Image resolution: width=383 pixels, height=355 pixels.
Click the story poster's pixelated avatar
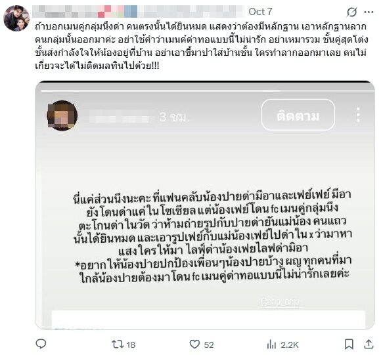point(62,115)
